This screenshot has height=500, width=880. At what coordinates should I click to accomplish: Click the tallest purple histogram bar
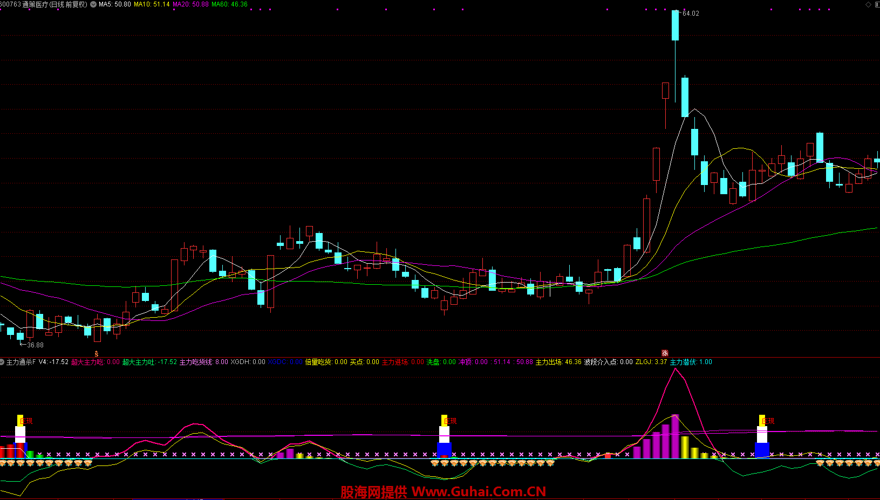pyautogui.click(x=675, y=436)
